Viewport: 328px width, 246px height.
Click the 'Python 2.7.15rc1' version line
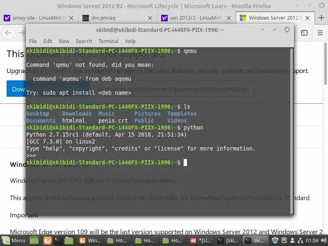[x=106, y=134]
